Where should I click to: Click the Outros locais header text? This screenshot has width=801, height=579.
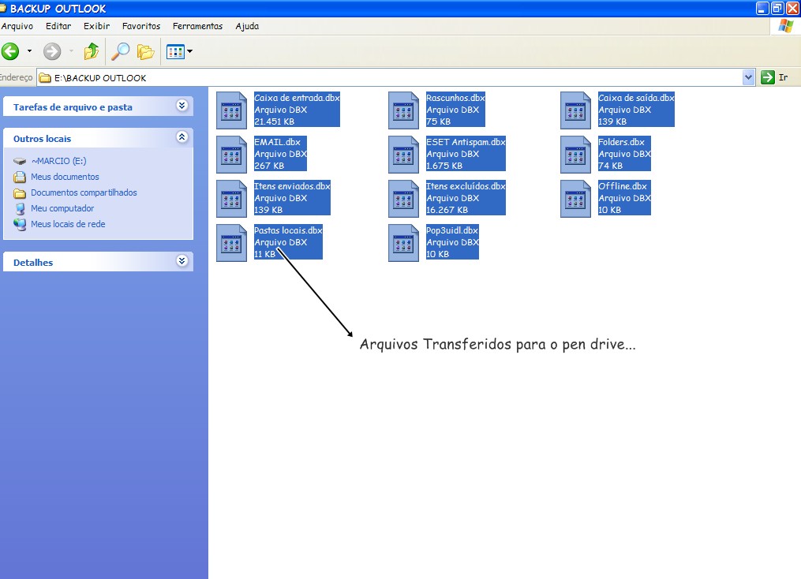(x=42, y=139)
